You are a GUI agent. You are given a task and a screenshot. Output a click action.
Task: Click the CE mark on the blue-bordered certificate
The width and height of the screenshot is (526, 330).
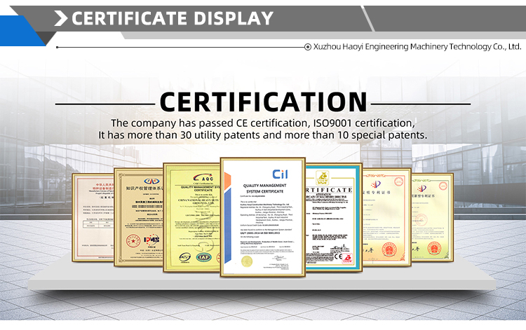338,257
